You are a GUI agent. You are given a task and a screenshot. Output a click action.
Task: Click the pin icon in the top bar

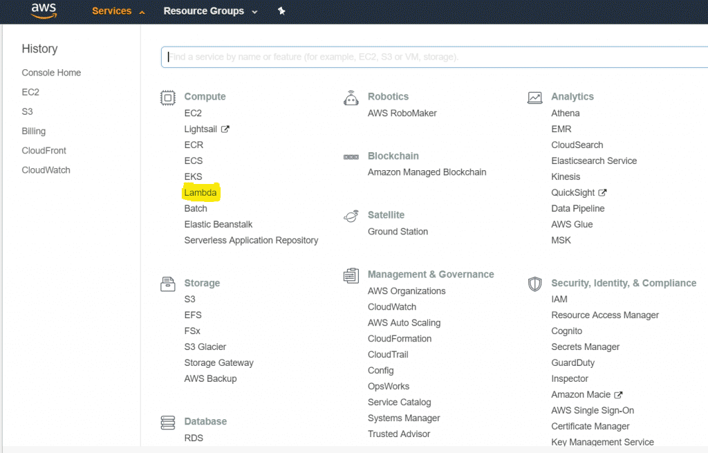(281, 11)
